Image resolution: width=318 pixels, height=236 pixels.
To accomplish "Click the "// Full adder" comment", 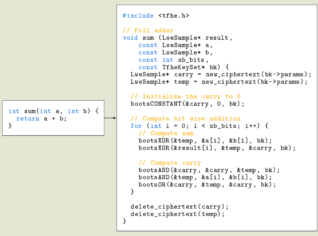I will pos(148,31).
